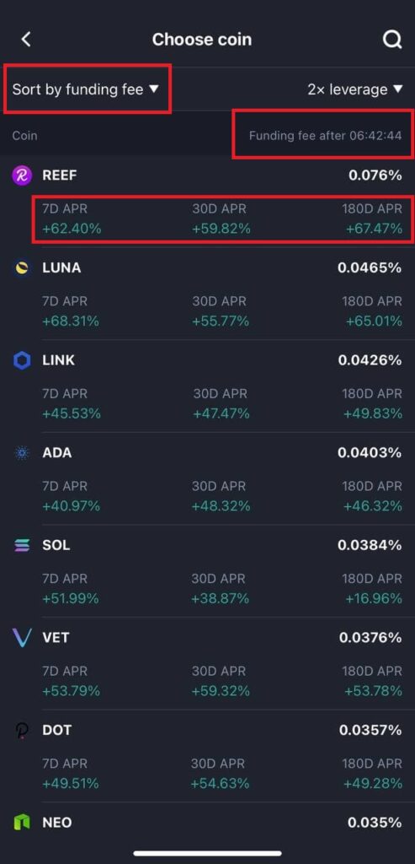The width and height of the screenshot is (415, 864).
Task: Tap SOL's 180D APR +16.96% value
Action: coord(374,598)
